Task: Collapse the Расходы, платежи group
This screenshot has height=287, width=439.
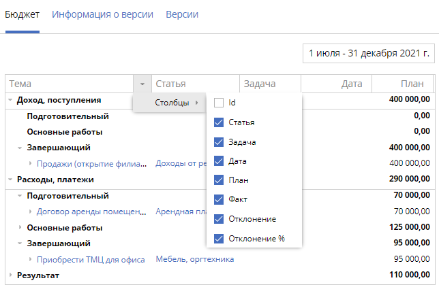Action: pos(10,180)
